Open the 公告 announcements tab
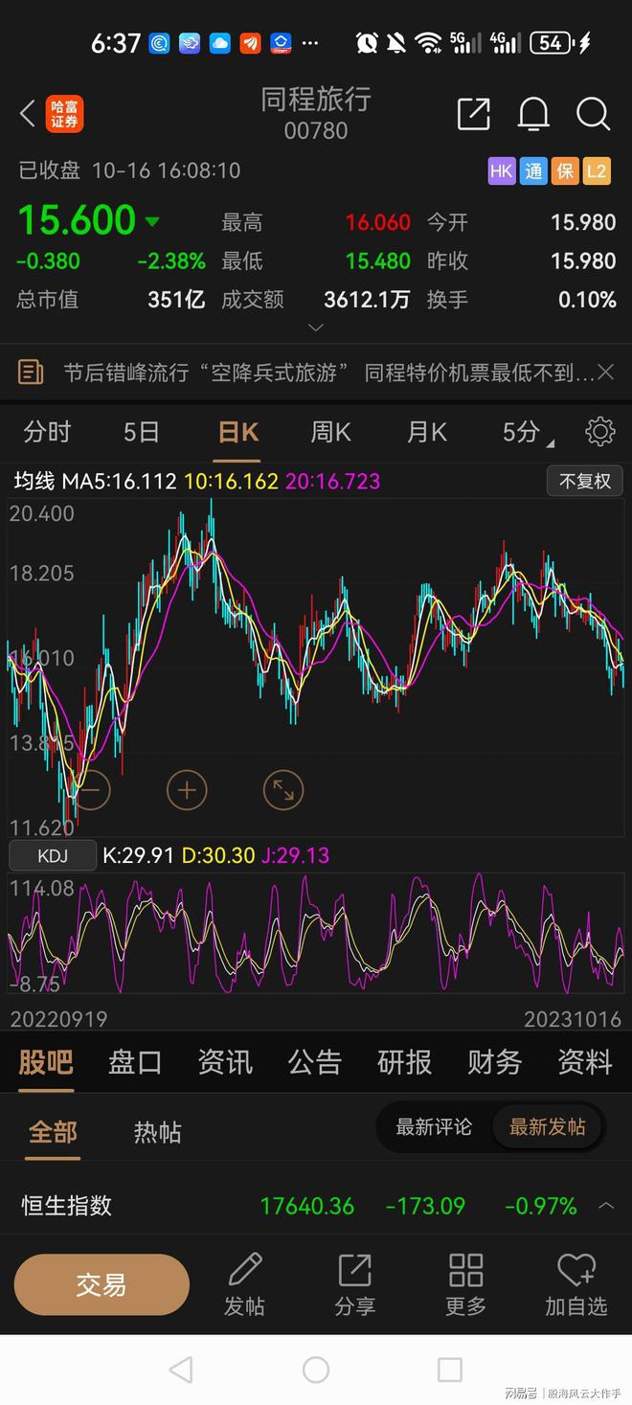632x1405 pixels. point(315,1062)
